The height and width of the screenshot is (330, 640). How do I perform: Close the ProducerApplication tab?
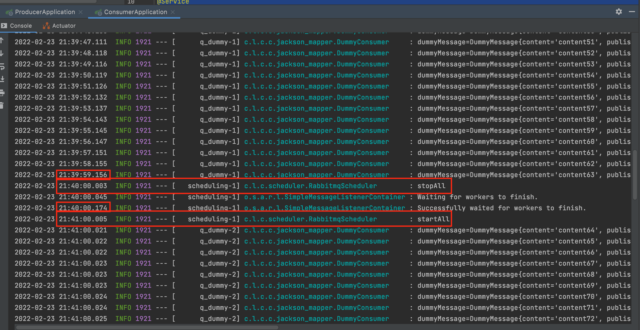tap(81, 12)
